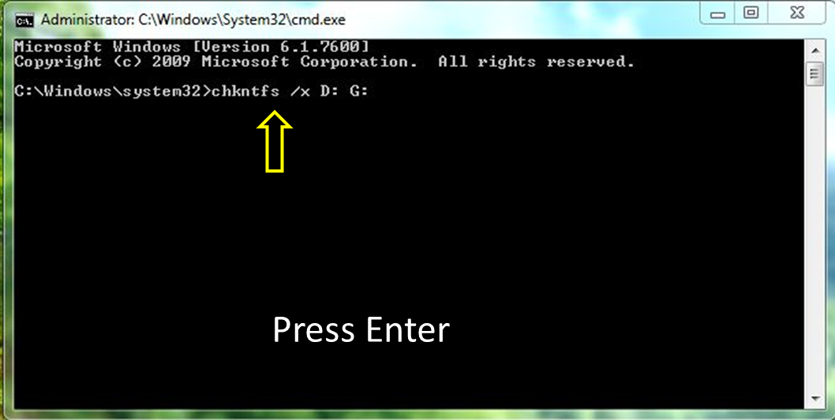Click the Copyright 2009 Microsoft Corporation line
The image size is (835, 420).
(215, 62)
